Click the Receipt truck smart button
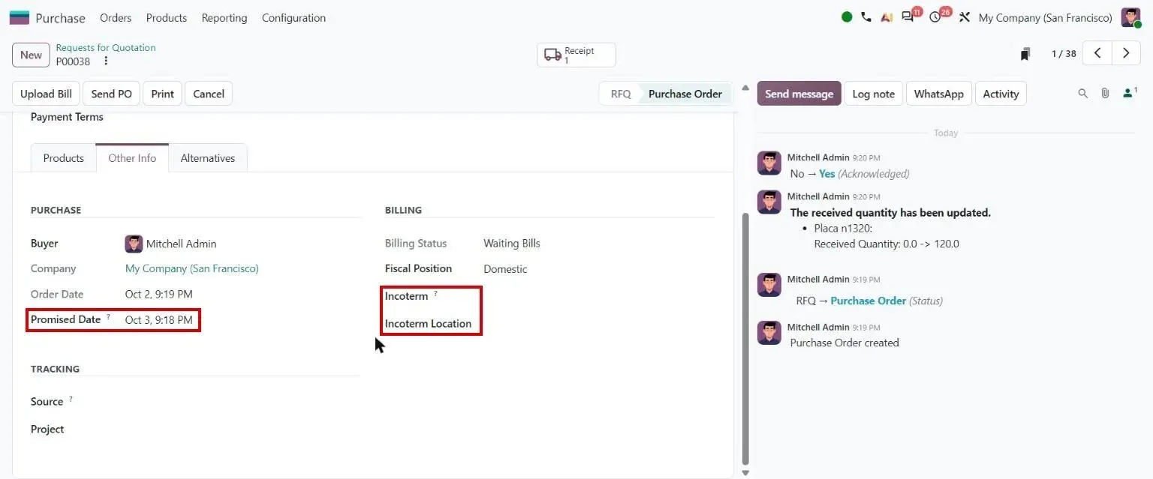Image resolution: width=1153 pixels, height=479 pixels. pos(576,55)
